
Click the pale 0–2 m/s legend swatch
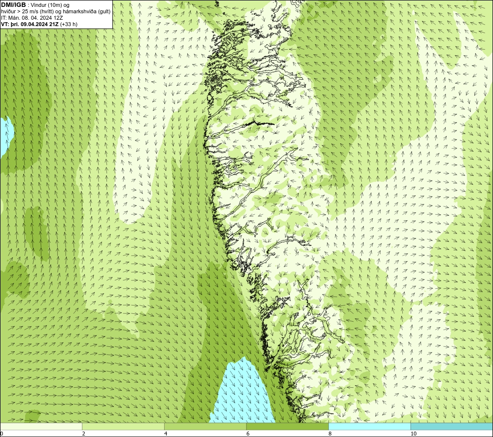click(41, 427)
